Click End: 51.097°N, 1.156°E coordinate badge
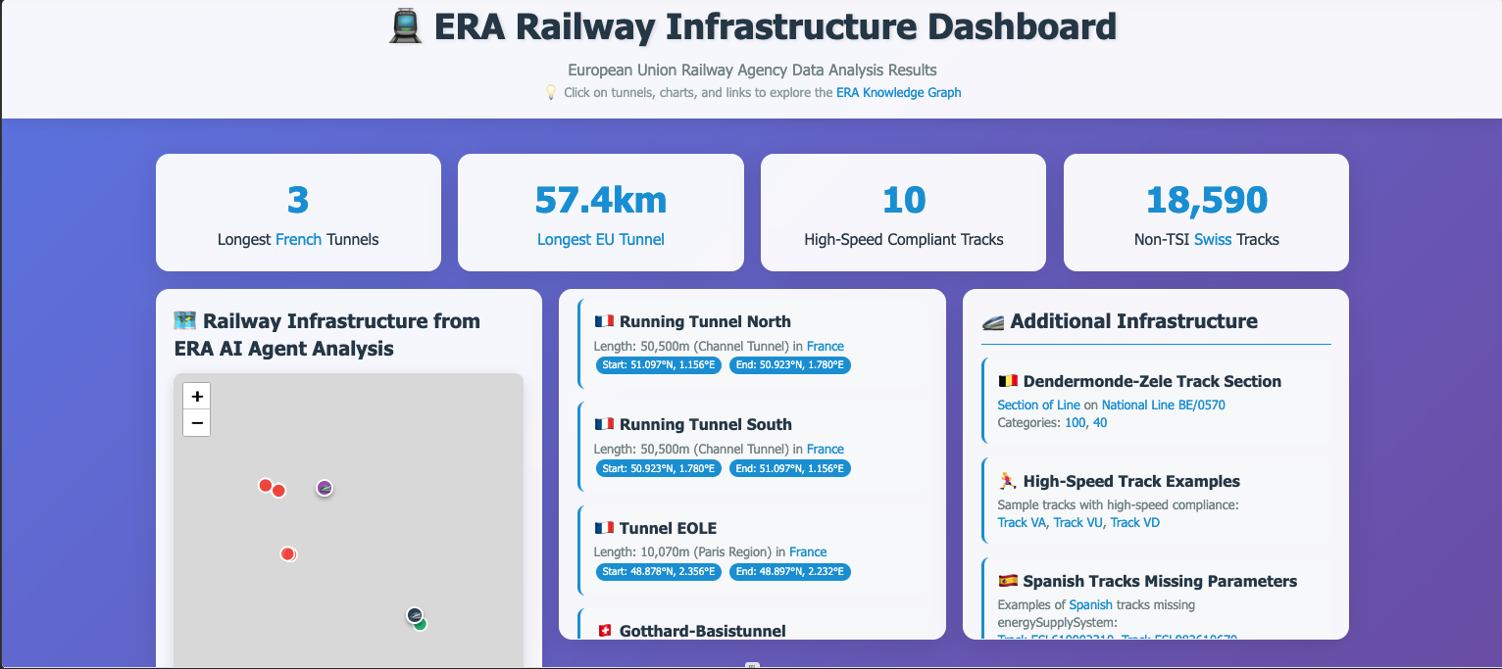 790,468
